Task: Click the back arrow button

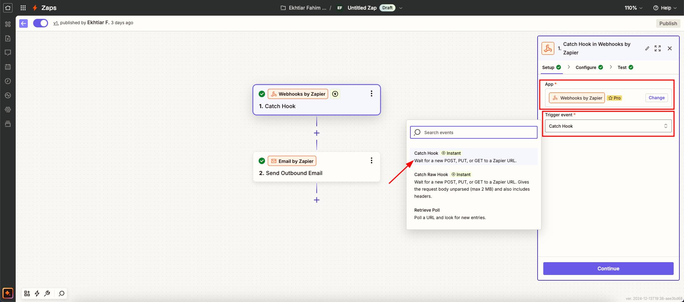Action: tap(24, 23)
